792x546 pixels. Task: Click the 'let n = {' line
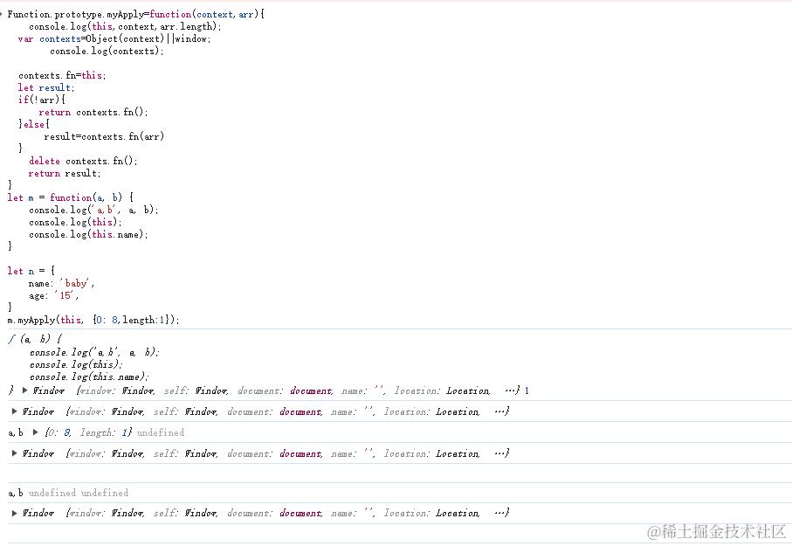tap(31, 271)
